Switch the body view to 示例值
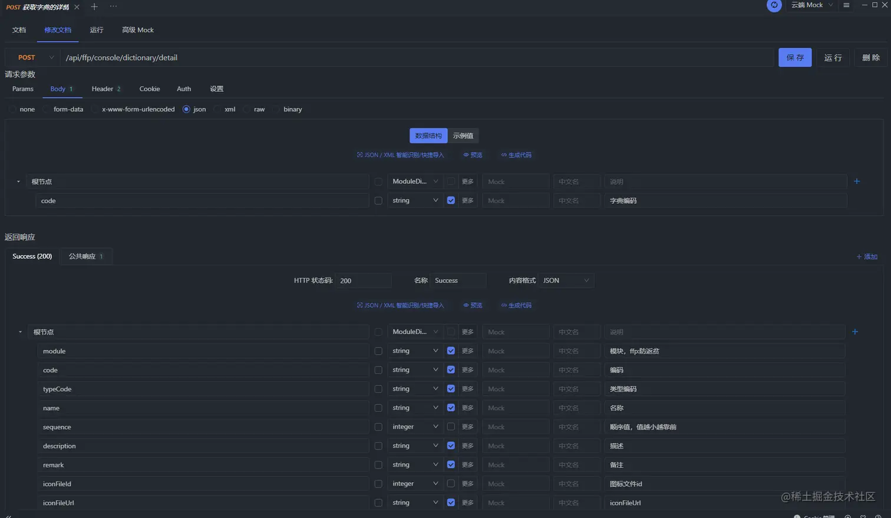891x518 pixels. tap(463, 136)
